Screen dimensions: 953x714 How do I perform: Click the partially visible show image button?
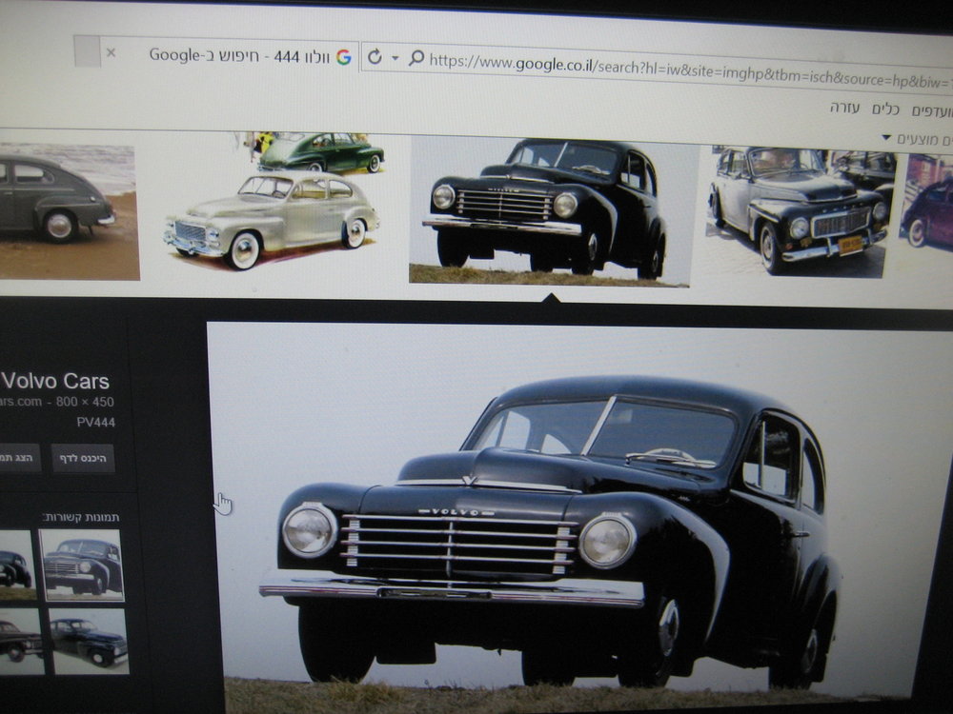tap(20, 457)
